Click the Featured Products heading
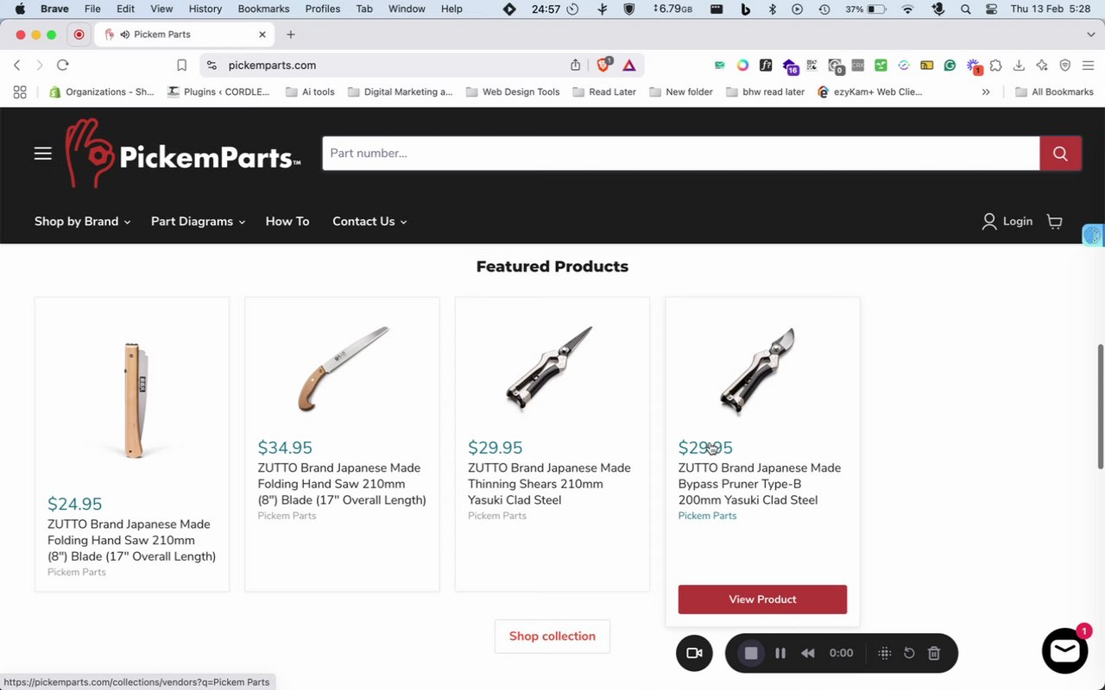 point(552,267)
